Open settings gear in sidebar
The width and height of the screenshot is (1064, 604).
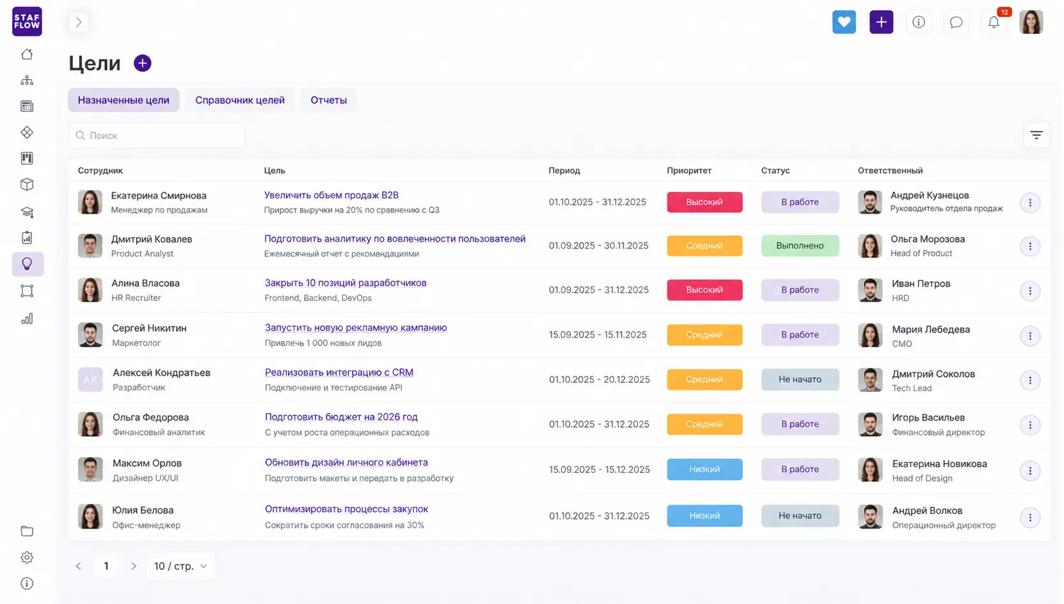[27, 557]
